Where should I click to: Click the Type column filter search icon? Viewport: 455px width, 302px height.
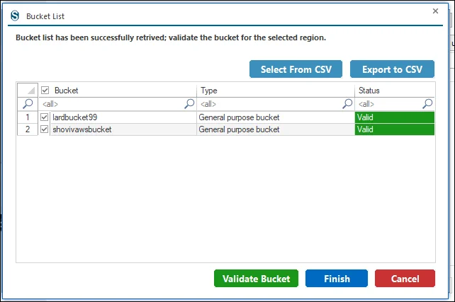tap(347, 104)
